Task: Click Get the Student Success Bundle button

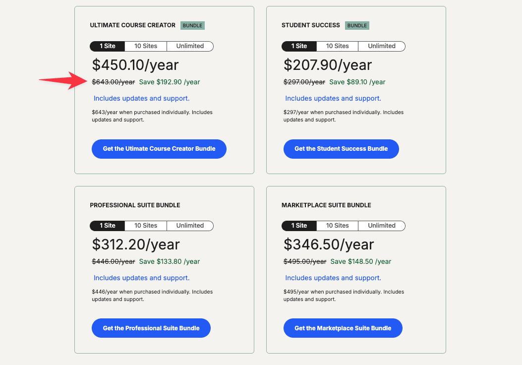Action: pyautogui.click(x=341, y=149)
